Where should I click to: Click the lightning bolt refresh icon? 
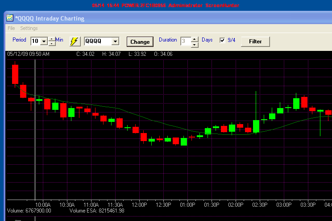point(75,42)
